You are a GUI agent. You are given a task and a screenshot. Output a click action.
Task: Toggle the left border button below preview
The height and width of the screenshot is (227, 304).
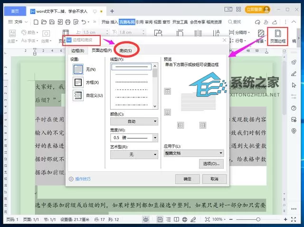[x=180, y=125]
